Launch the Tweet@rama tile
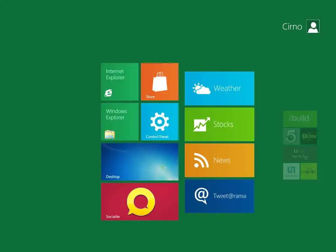This screenshot has width=336, height=252. 220,196
